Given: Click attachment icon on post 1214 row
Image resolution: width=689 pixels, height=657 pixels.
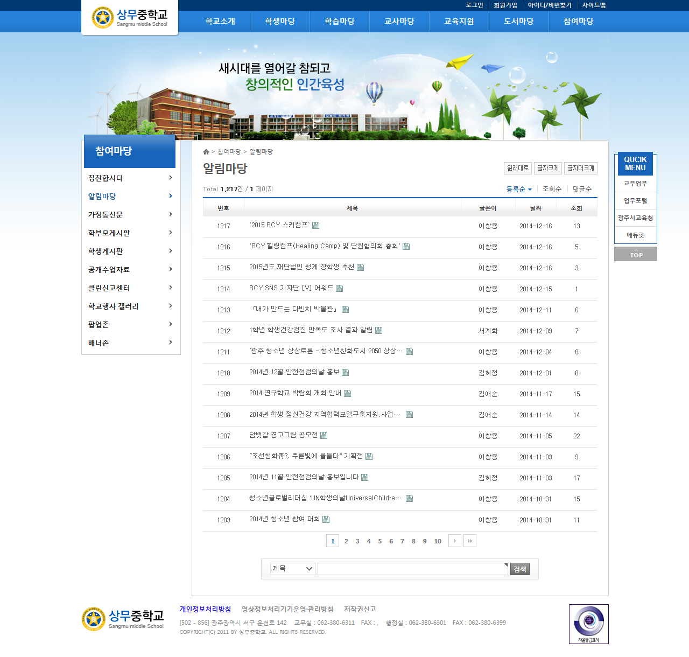Looking at the screenshot, I should [339, 288].
